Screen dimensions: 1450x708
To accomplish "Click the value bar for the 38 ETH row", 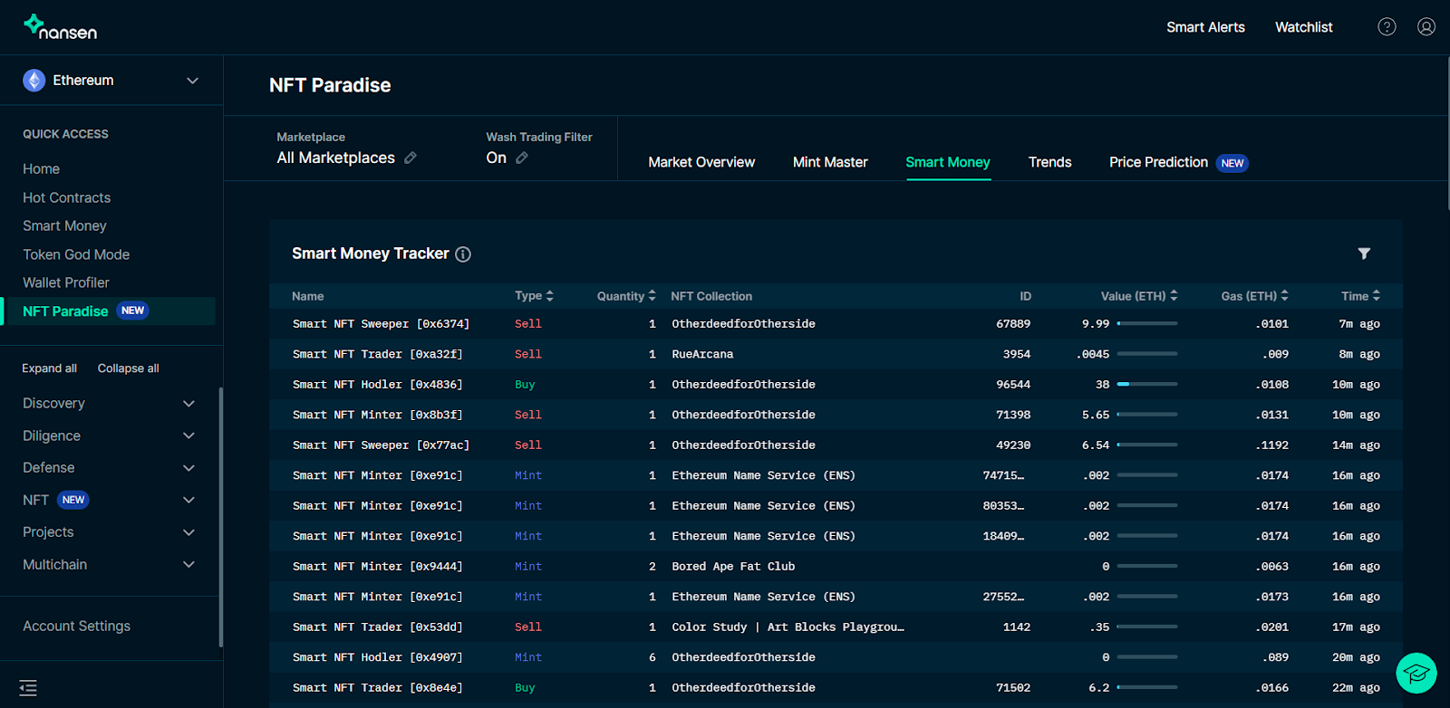I will point(1146,384).
